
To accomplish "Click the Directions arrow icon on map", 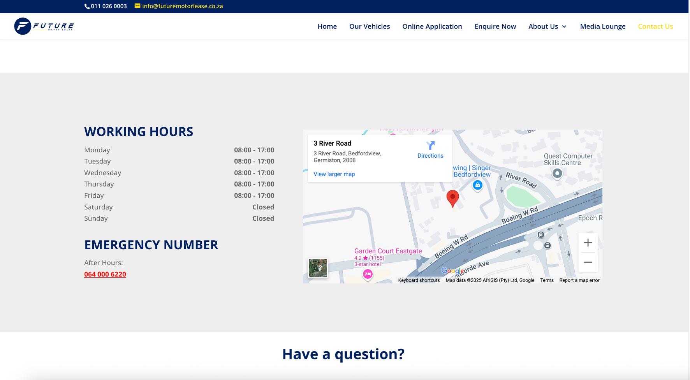I will tap(430, 146).
